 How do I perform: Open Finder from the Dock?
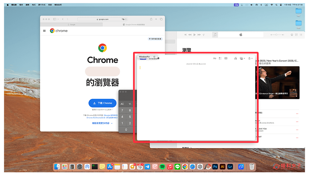(x=57, y=167)
